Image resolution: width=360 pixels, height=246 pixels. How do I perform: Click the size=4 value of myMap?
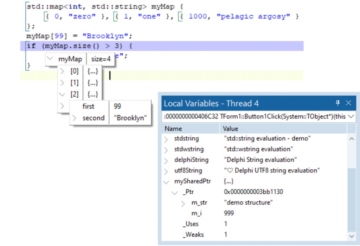pos(101,59)
